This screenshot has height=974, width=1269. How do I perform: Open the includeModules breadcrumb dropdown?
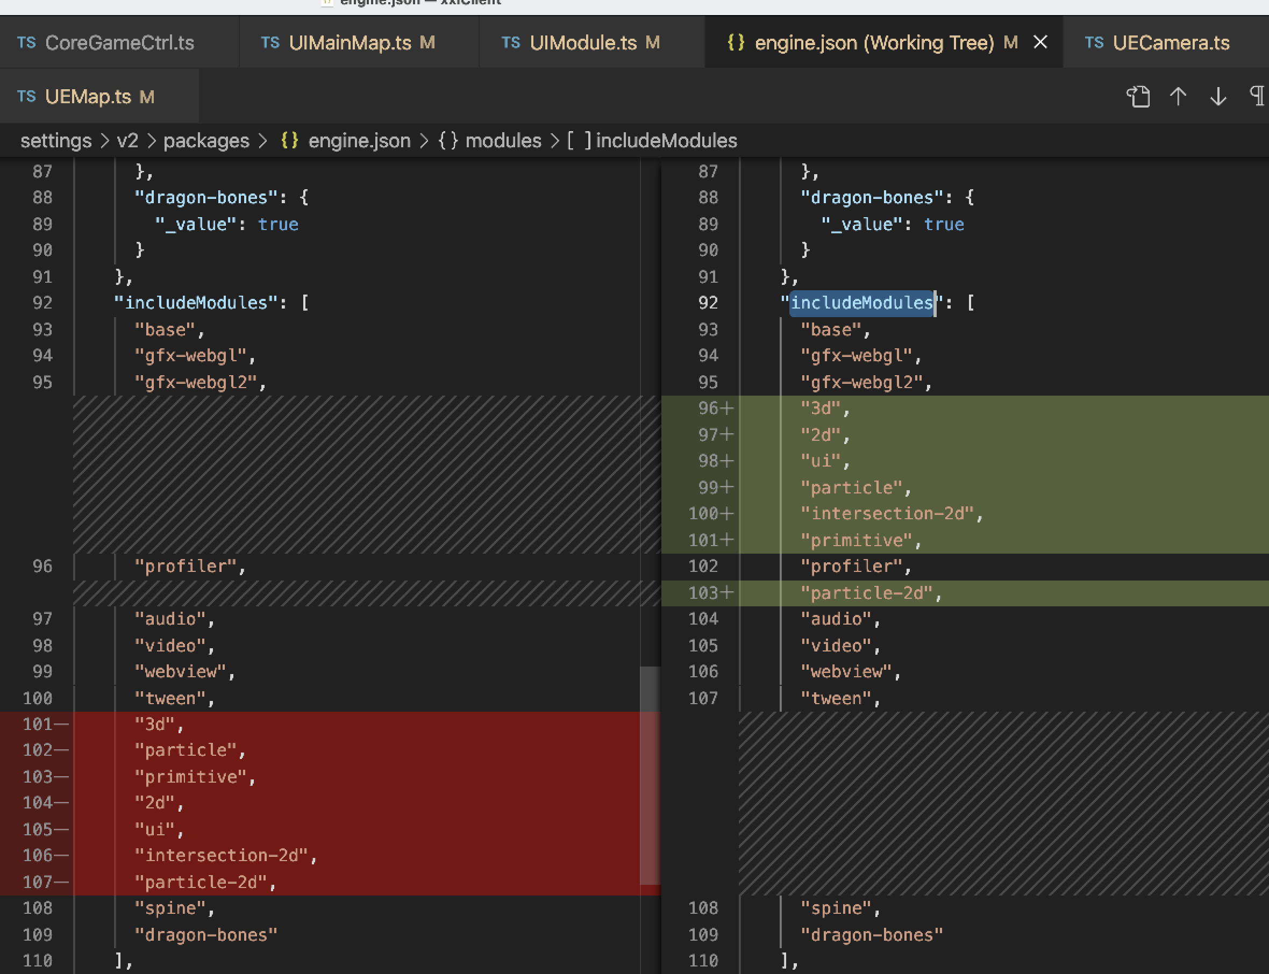[666, 140]
